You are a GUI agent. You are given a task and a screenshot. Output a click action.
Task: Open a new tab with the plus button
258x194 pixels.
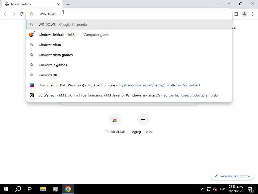point(68,5)
